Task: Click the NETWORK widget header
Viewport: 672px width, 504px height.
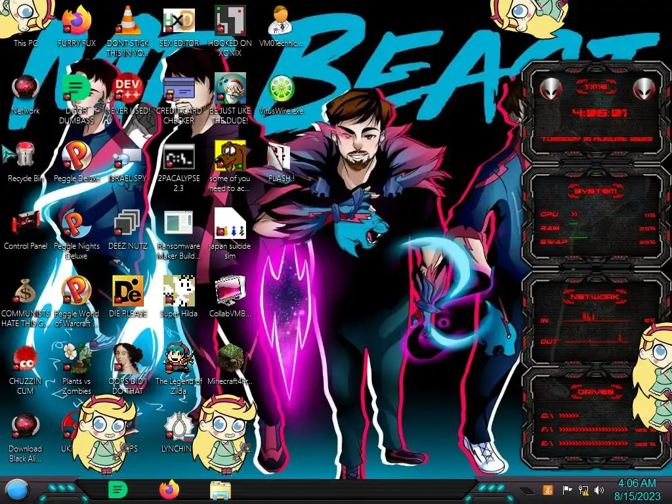Action: pyautogui.click(x=596, y=296)
